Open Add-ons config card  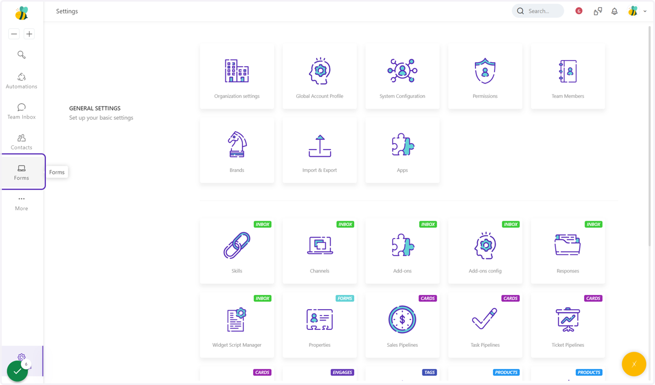tap(485, 251)
